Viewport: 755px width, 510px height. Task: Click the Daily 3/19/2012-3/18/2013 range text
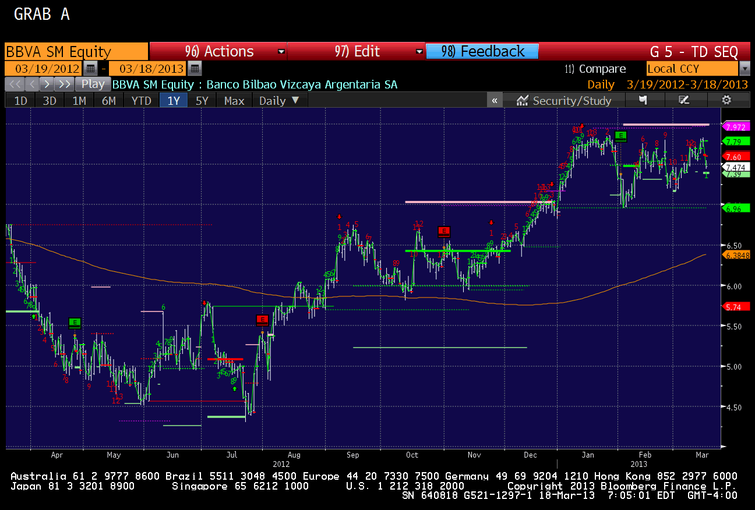point(668,84)
